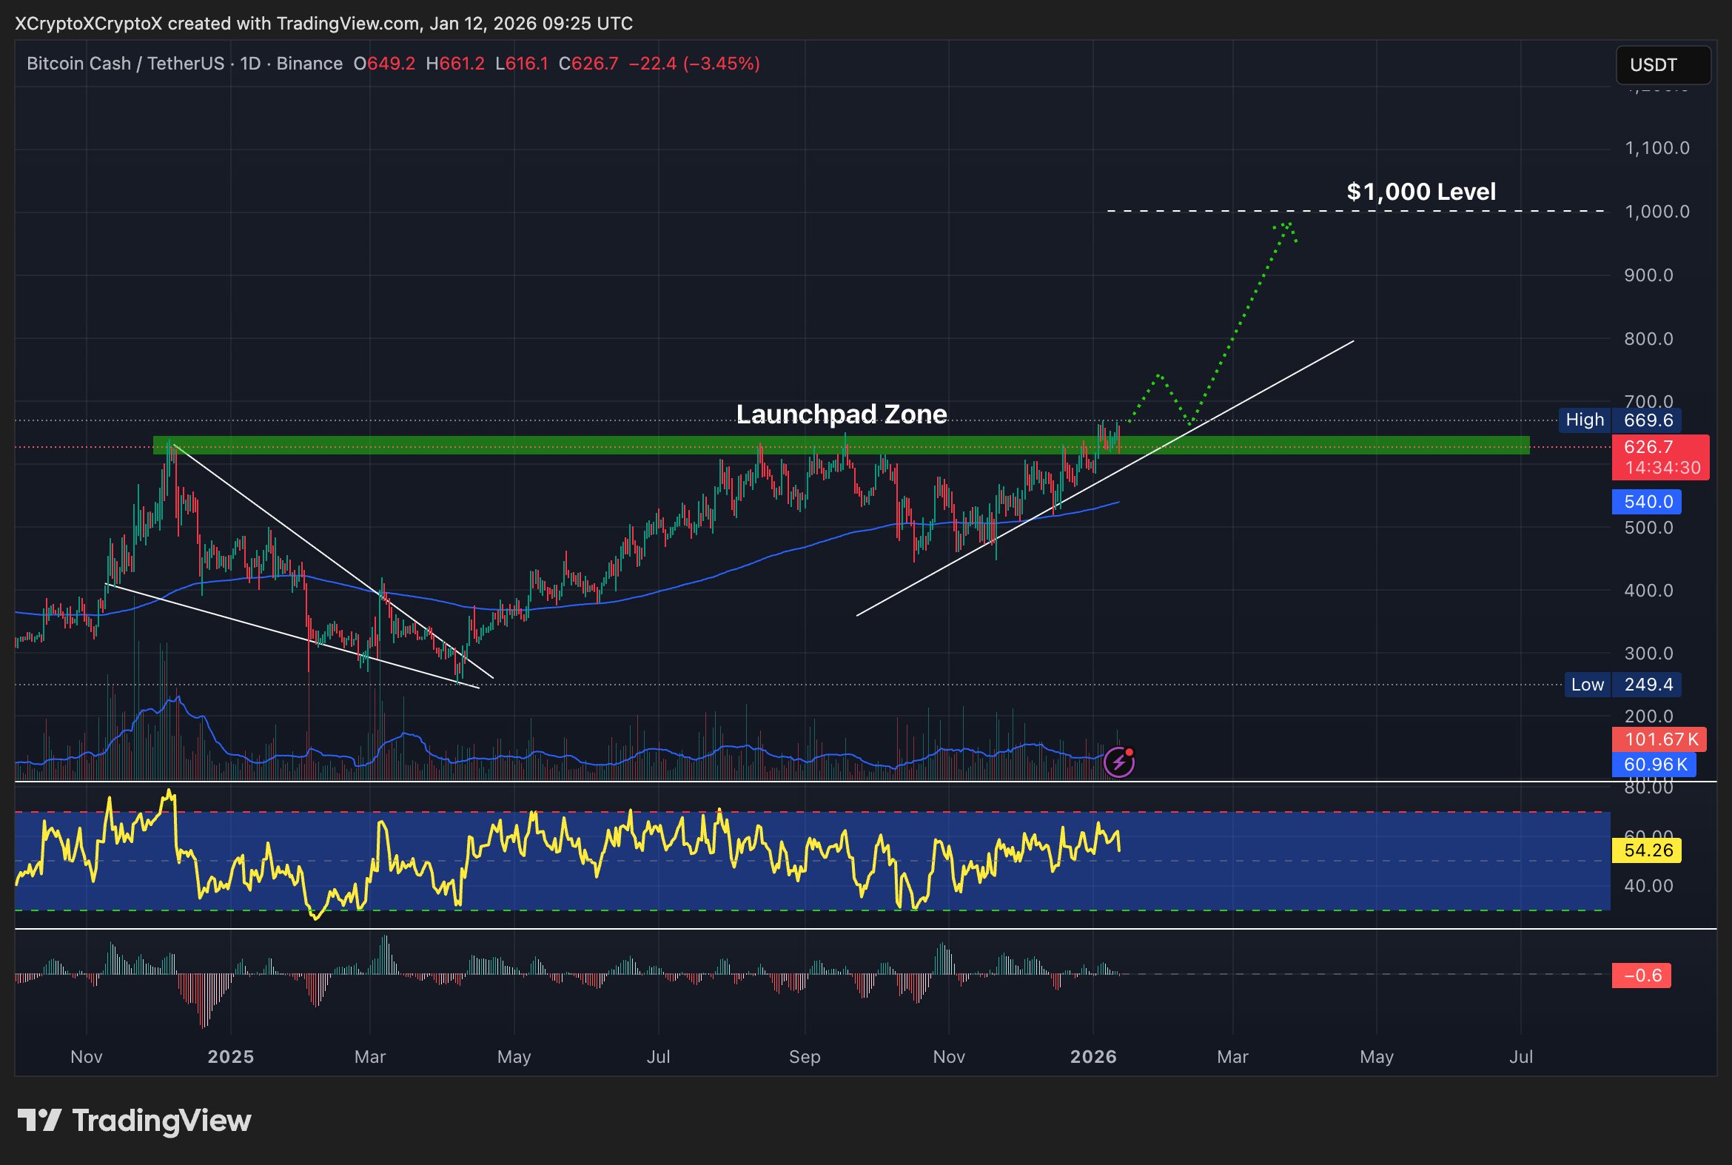
Task: Click the Bitcoin Cash / TetherUS symbol title
Action: coord(125,64)
